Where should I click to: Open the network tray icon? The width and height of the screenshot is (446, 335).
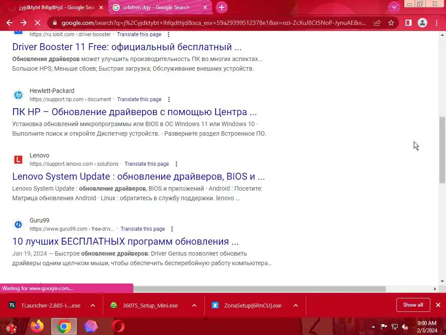coord(395,327)
